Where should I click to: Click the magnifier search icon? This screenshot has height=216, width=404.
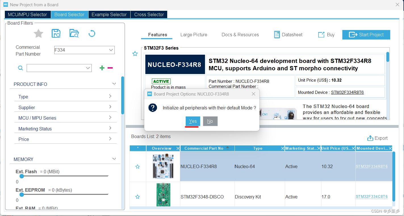(x=20, y=68)
